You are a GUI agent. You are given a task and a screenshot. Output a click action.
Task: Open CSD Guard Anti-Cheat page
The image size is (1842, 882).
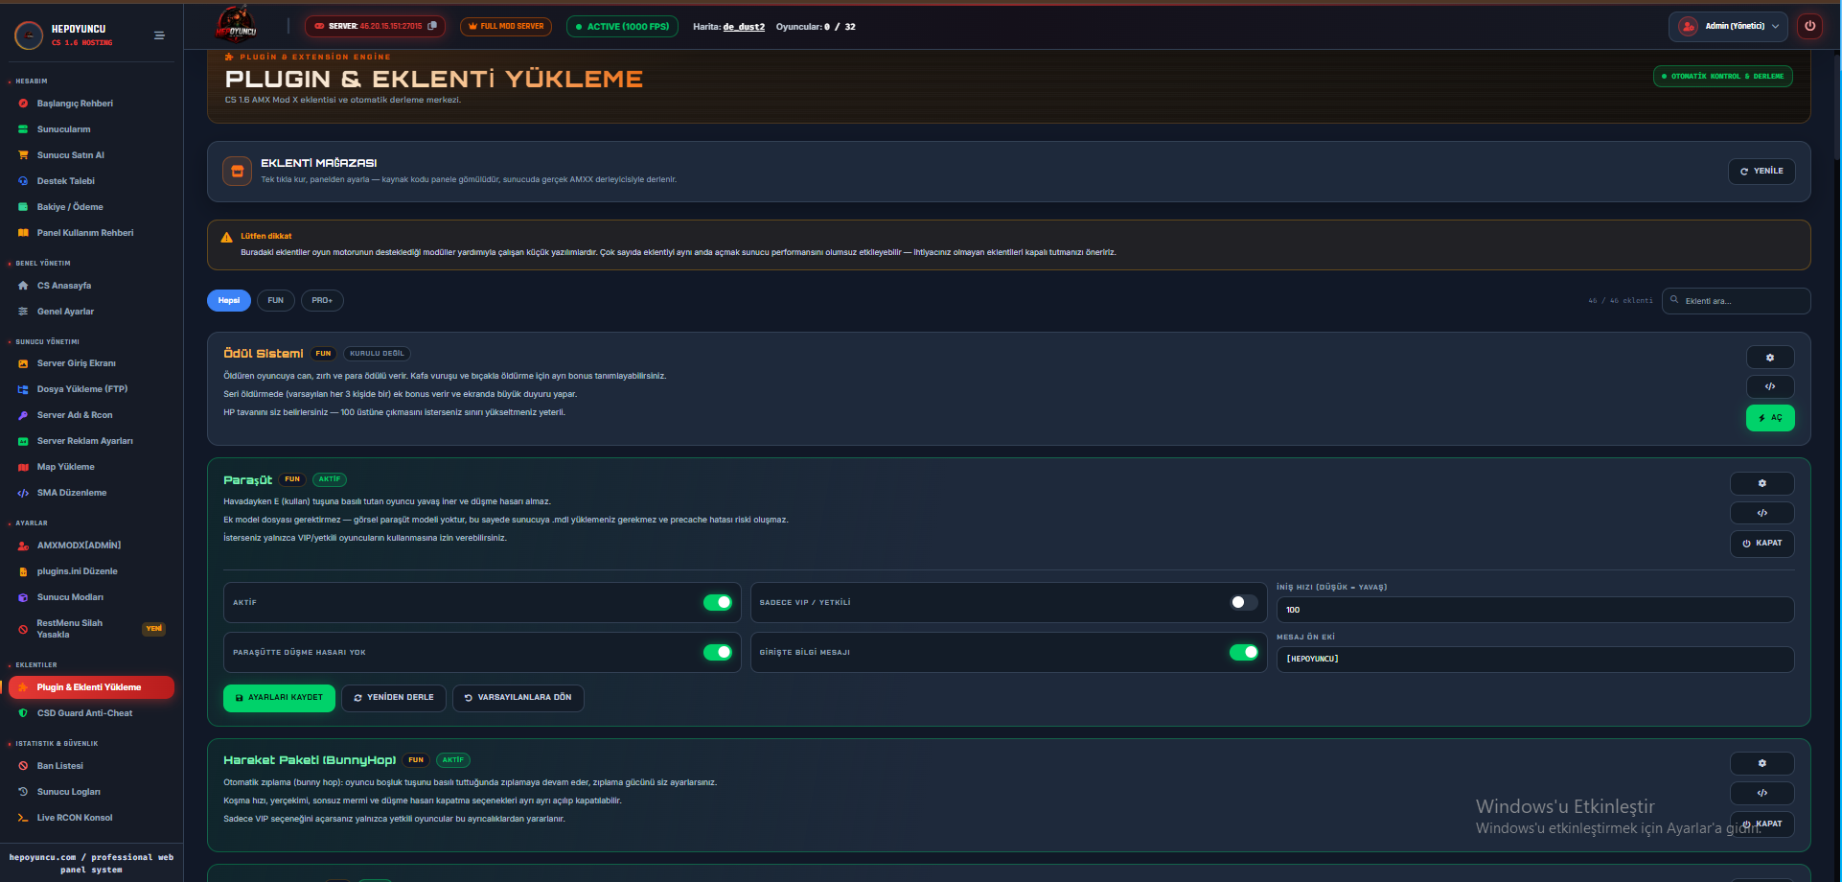tap(84, 713)
